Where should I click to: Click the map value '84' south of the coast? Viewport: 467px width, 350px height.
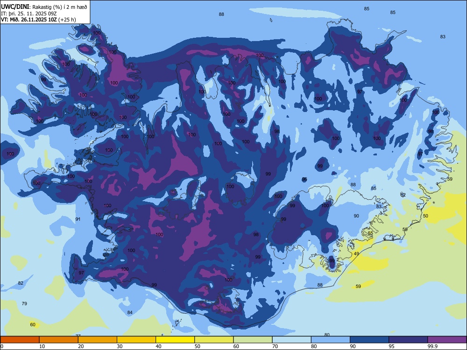[130, 313]
